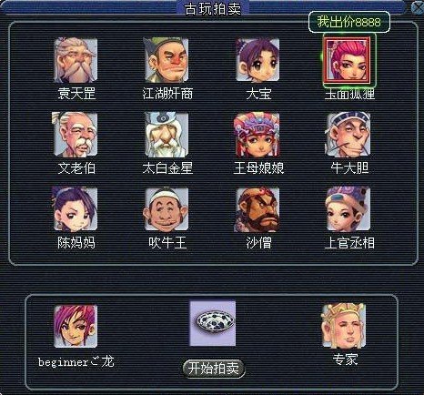
Task: Click the beginner龙 player avatar
Action: pyautogui.click(x=76, y=327)
